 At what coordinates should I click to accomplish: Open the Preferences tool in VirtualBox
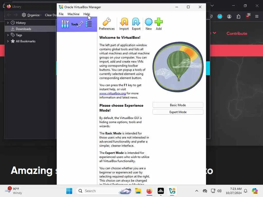[x=107, y=24]
